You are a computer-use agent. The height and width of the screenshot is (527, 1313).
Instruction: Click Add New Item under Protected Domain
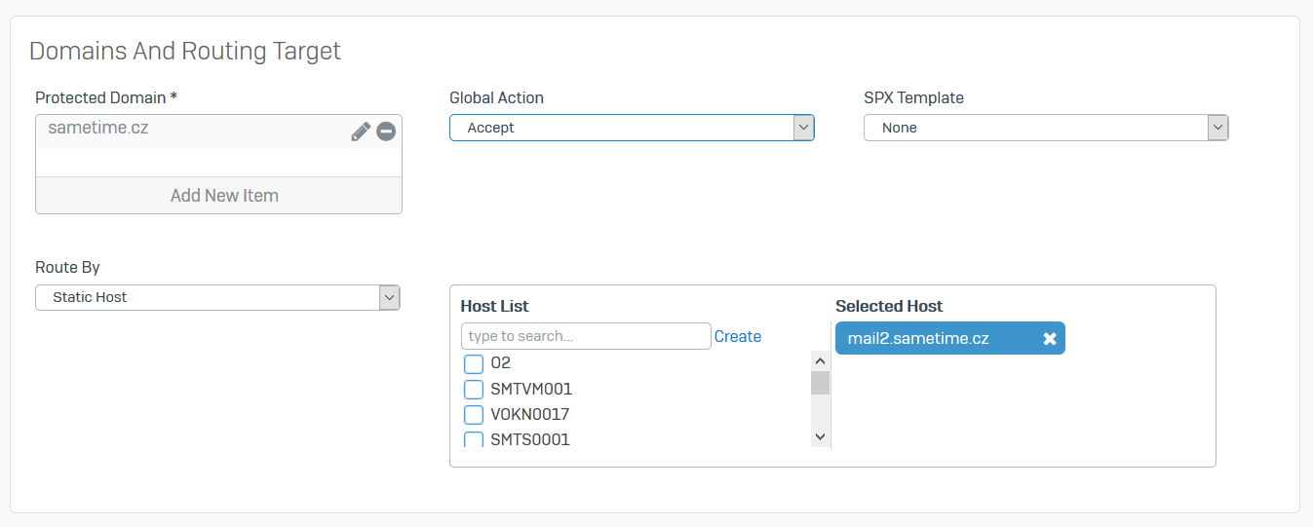click(x=224, y=196)
